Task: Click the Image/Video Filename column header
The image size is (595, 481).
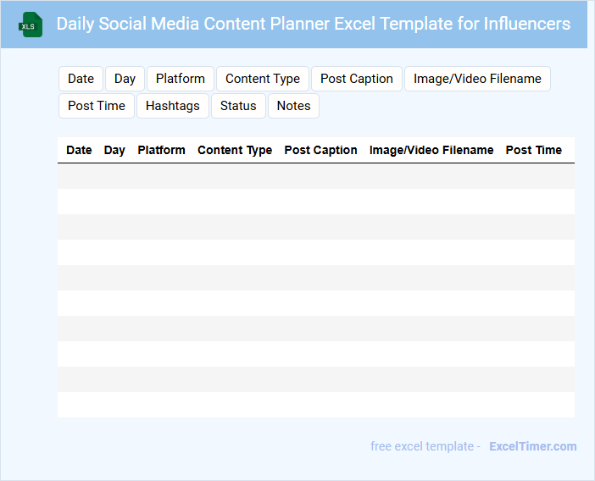Action: (431, 150)
